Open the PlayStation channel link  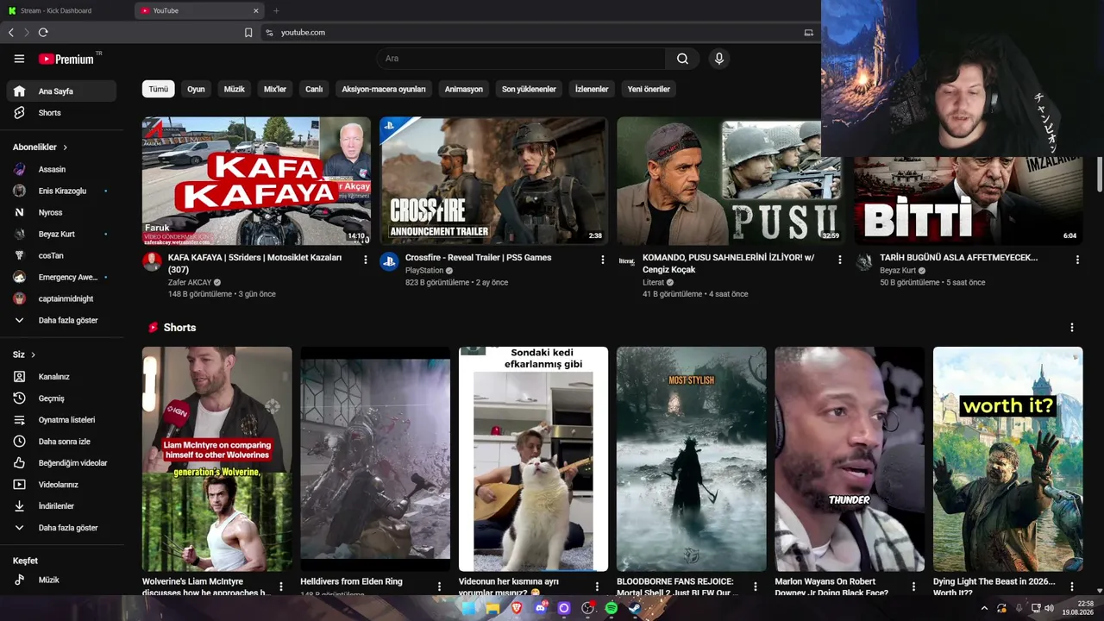[424, 270]
